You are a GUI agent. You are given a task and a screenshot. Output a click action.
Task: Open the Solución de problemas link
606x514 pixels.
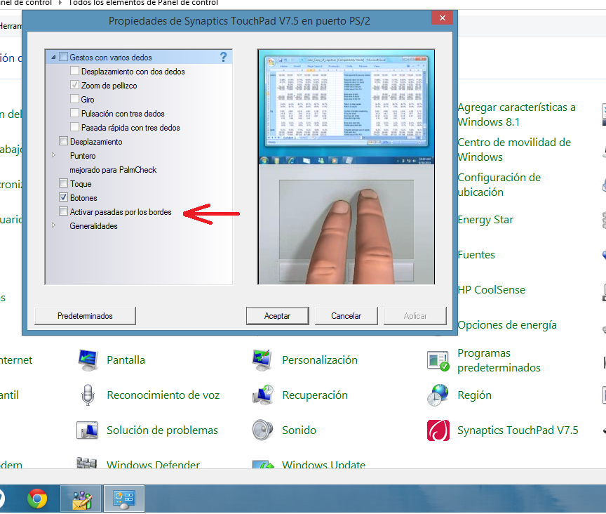click(x=162, y=430)
